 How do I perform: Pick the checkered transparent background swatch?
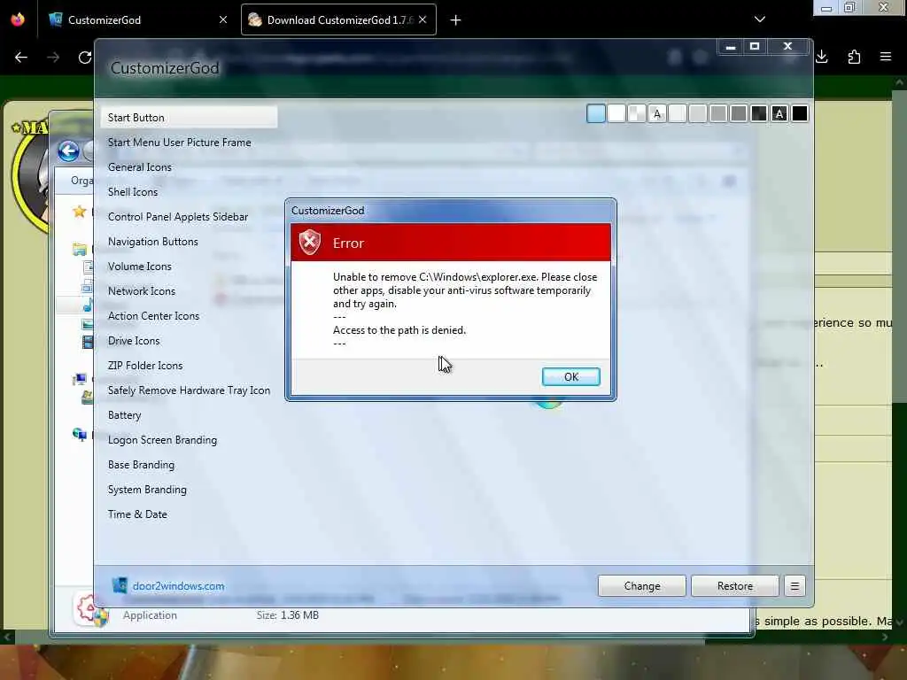click(x=637, y=113)
